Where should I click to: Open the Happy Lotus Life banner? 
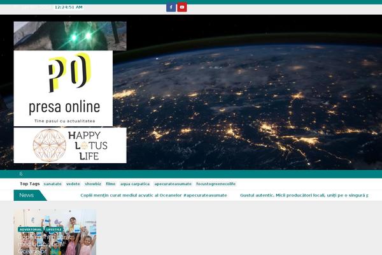click(x=70, y=145)
